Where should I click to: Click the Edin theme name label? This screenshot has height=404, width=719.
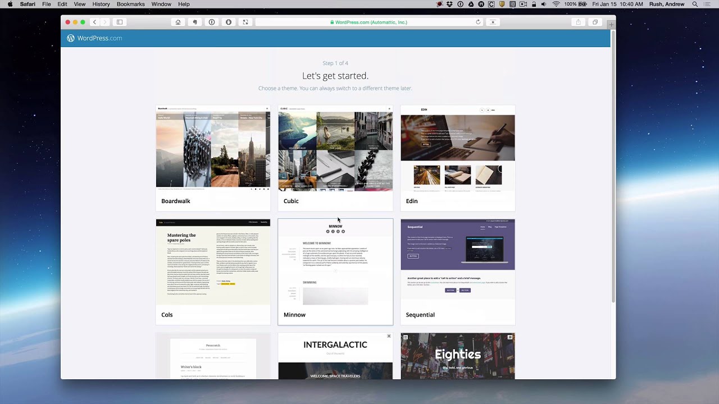pyautogui.click(x=412, y=201)
